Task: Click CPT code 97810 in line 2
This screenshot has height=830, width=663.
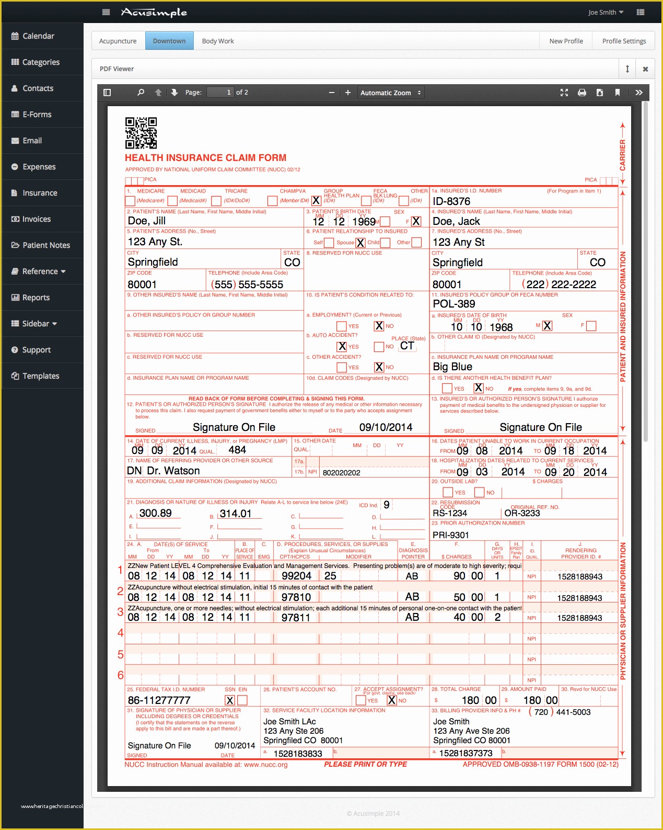Action: point(296,597)
